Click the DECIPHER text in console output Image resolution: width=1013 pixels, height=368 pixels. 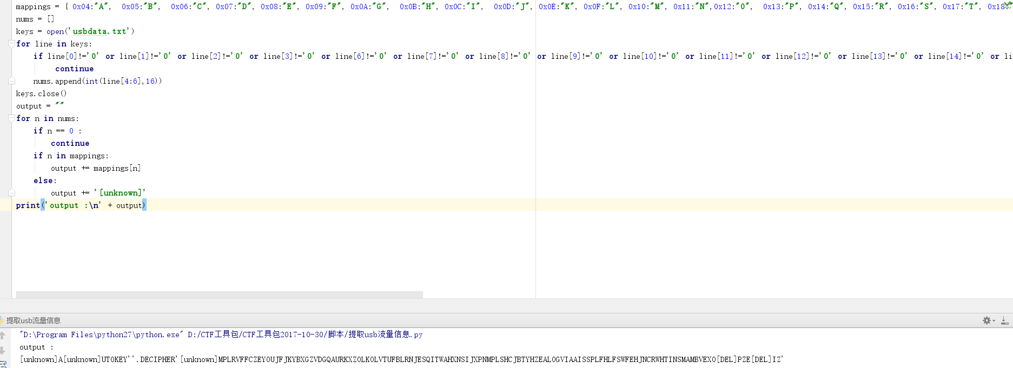point(158,359)
